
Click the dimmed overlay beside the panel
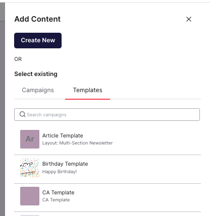coord(3,117)
